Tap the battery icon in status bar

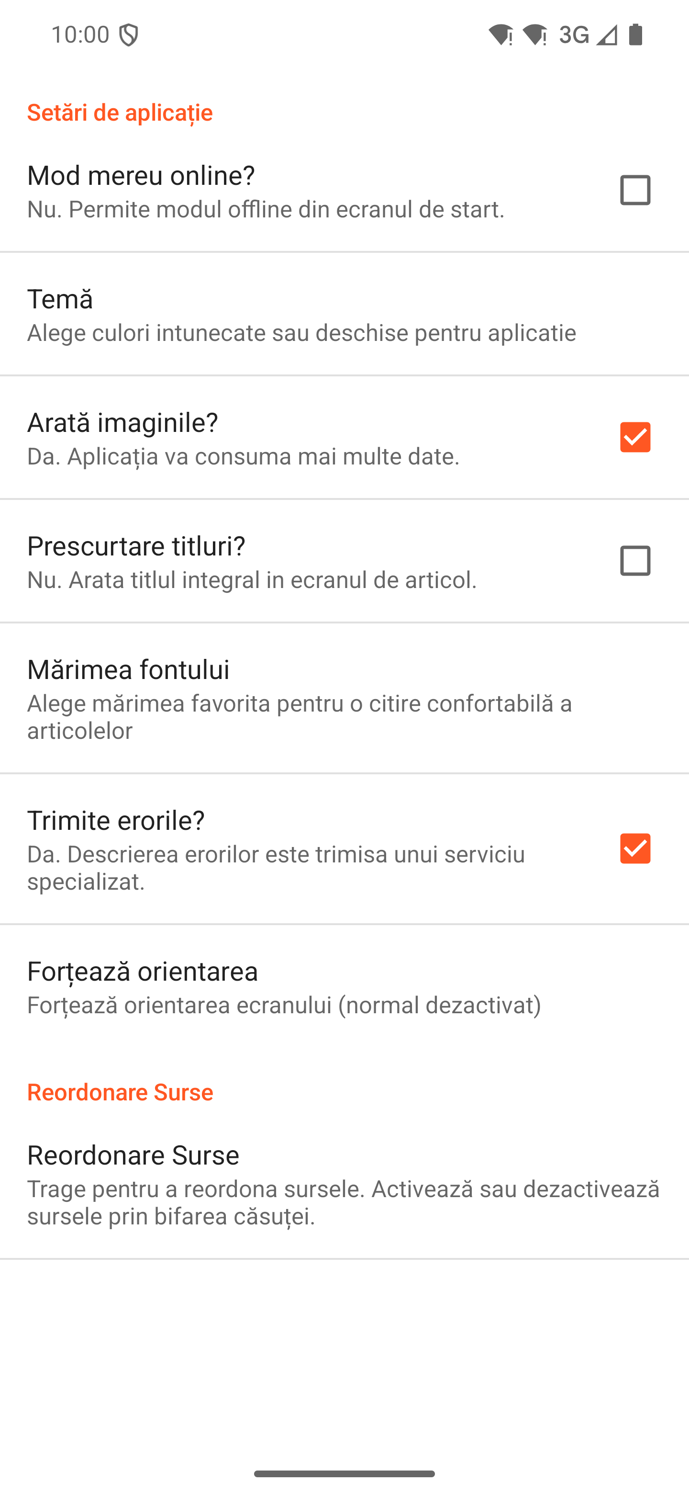pyautogui.click(x=636, y=35)
